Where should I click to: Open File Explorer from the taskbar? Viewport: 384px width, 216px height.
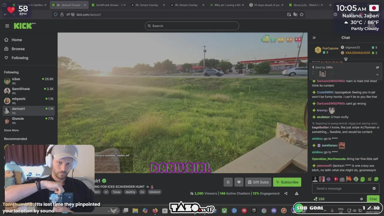click(135, 211)
